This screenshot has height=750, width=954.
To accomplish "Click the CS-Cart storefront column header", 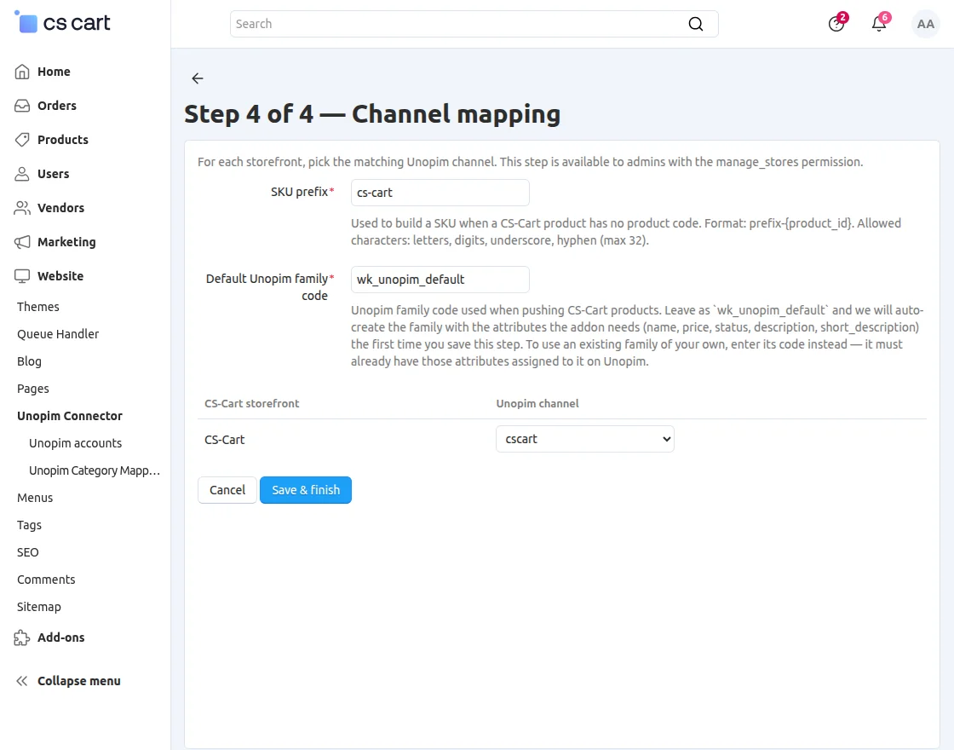I will coord(252,404).
